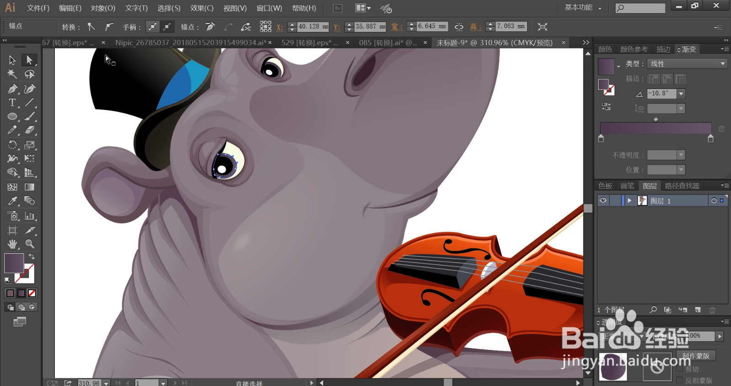The image size is (731, 386).
Task: Switch to the 路径查找器 panel tab
Action: pyautogui.click(x=682, y=186)
